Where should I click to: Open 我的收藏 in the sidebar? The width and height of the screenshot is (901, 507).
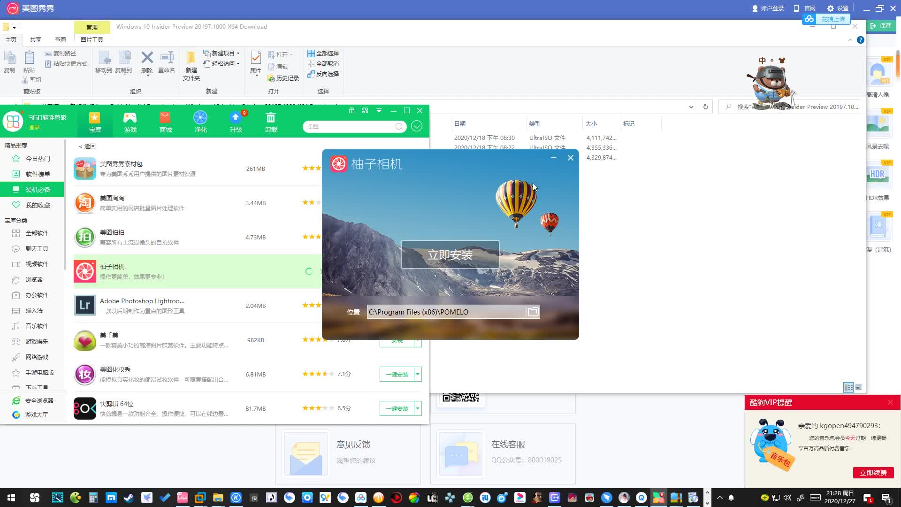pyautogui.click(x=32, y=205)
